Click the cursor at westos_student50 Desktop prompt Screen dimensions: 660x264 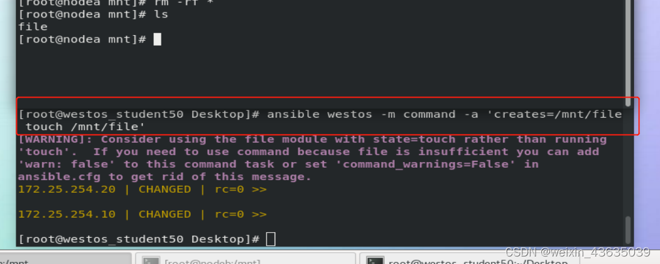point(271,239)
